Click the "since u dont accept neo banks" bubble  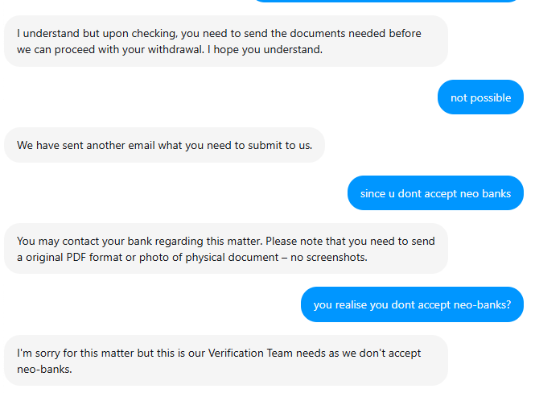tap(435, 193)
